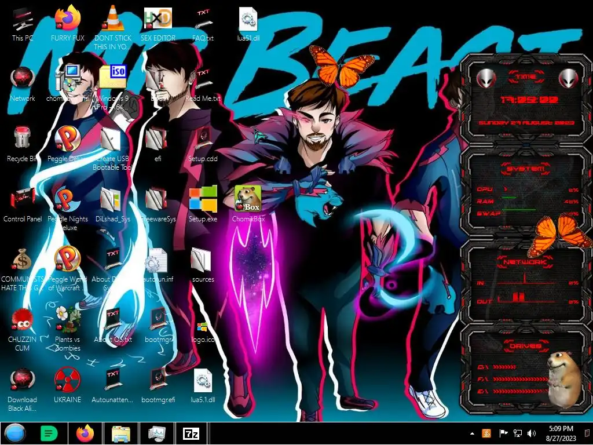Click the Action Center flag tray icon

click(x=503, y=433)
